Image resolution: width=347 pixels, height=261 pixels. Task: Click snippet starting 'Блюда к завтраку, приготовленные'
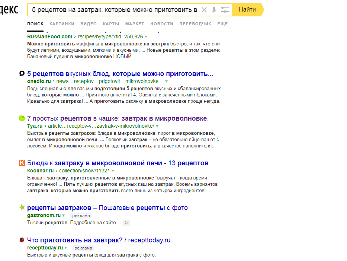122,184
